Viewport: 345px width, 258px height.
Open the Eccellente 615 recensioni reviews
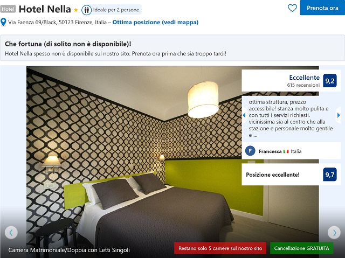(x=304, y=81)
